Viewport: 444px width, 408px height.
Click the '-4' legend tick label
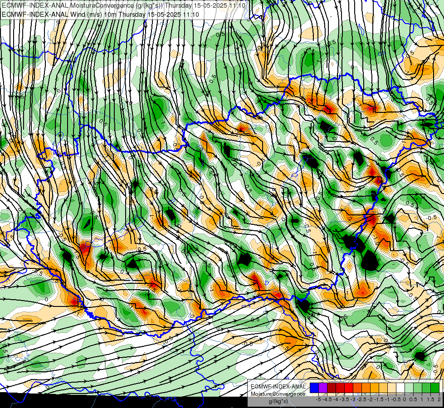(336, 399)
